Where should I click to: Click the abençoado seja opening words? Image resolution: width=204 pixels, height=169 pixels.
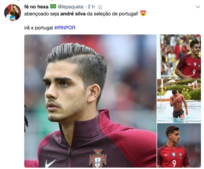pyautogui.click(x=42, y=14)
